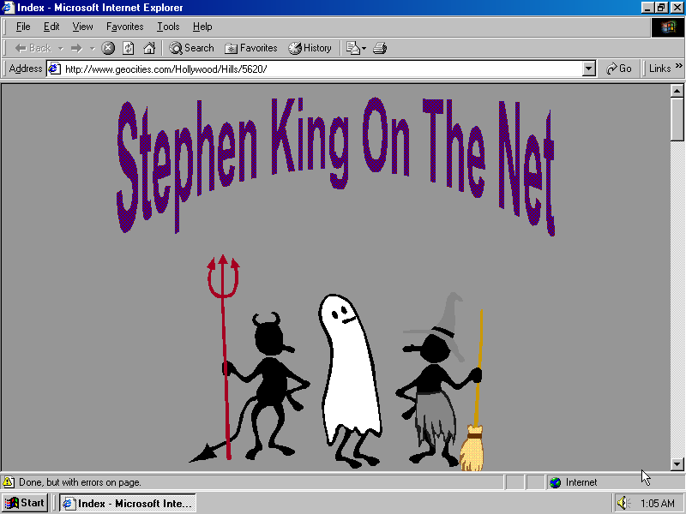Viewport: 686px width, 514px height.
Task: Click the error warning icon in status bar
Action: pyautogui.click(x=9, y=482)
